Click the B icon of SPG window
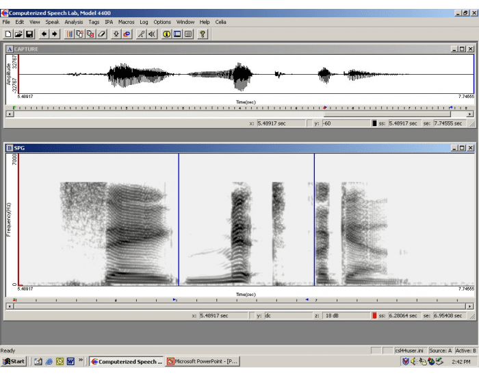This screenshot has width=479, height=377. click(10, 148)
